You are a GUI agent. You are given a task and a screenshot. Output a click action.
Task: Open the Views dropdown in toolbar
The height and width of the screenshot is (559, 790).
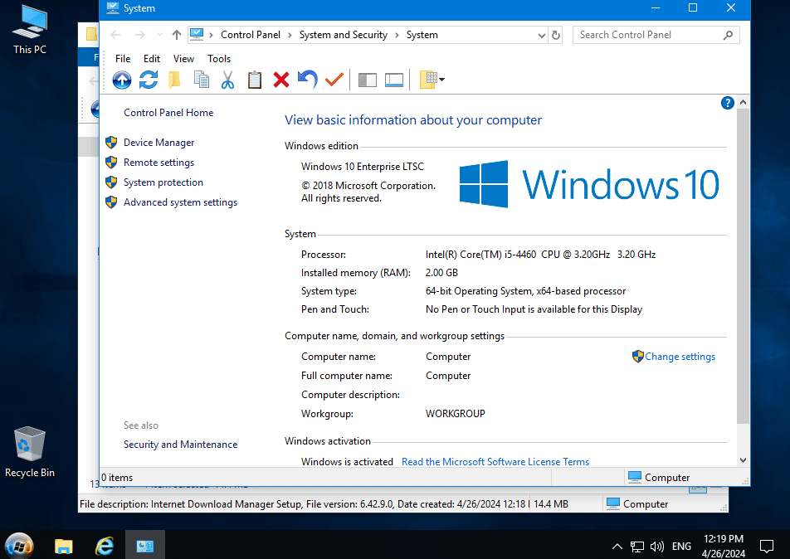[x=432, y=80]
